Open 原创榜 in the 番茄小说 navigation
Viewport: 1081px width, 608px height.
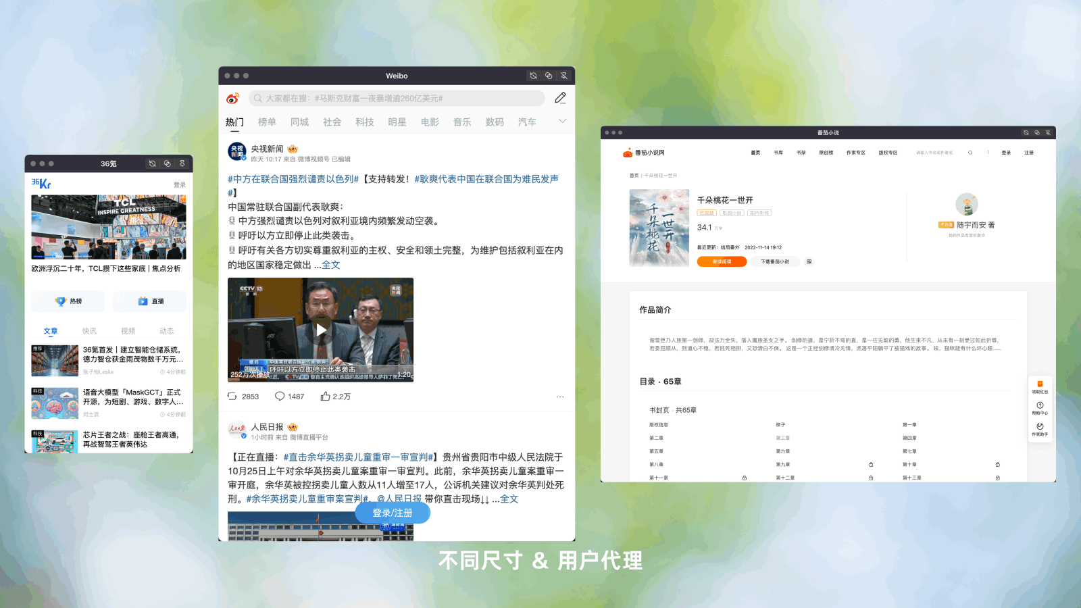point(826,153)
